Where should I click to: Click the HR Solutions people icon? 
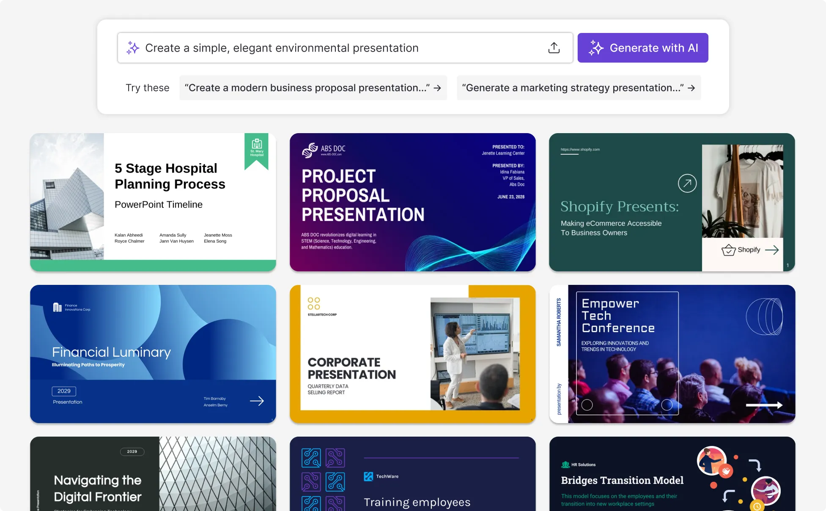coord(565,465)
